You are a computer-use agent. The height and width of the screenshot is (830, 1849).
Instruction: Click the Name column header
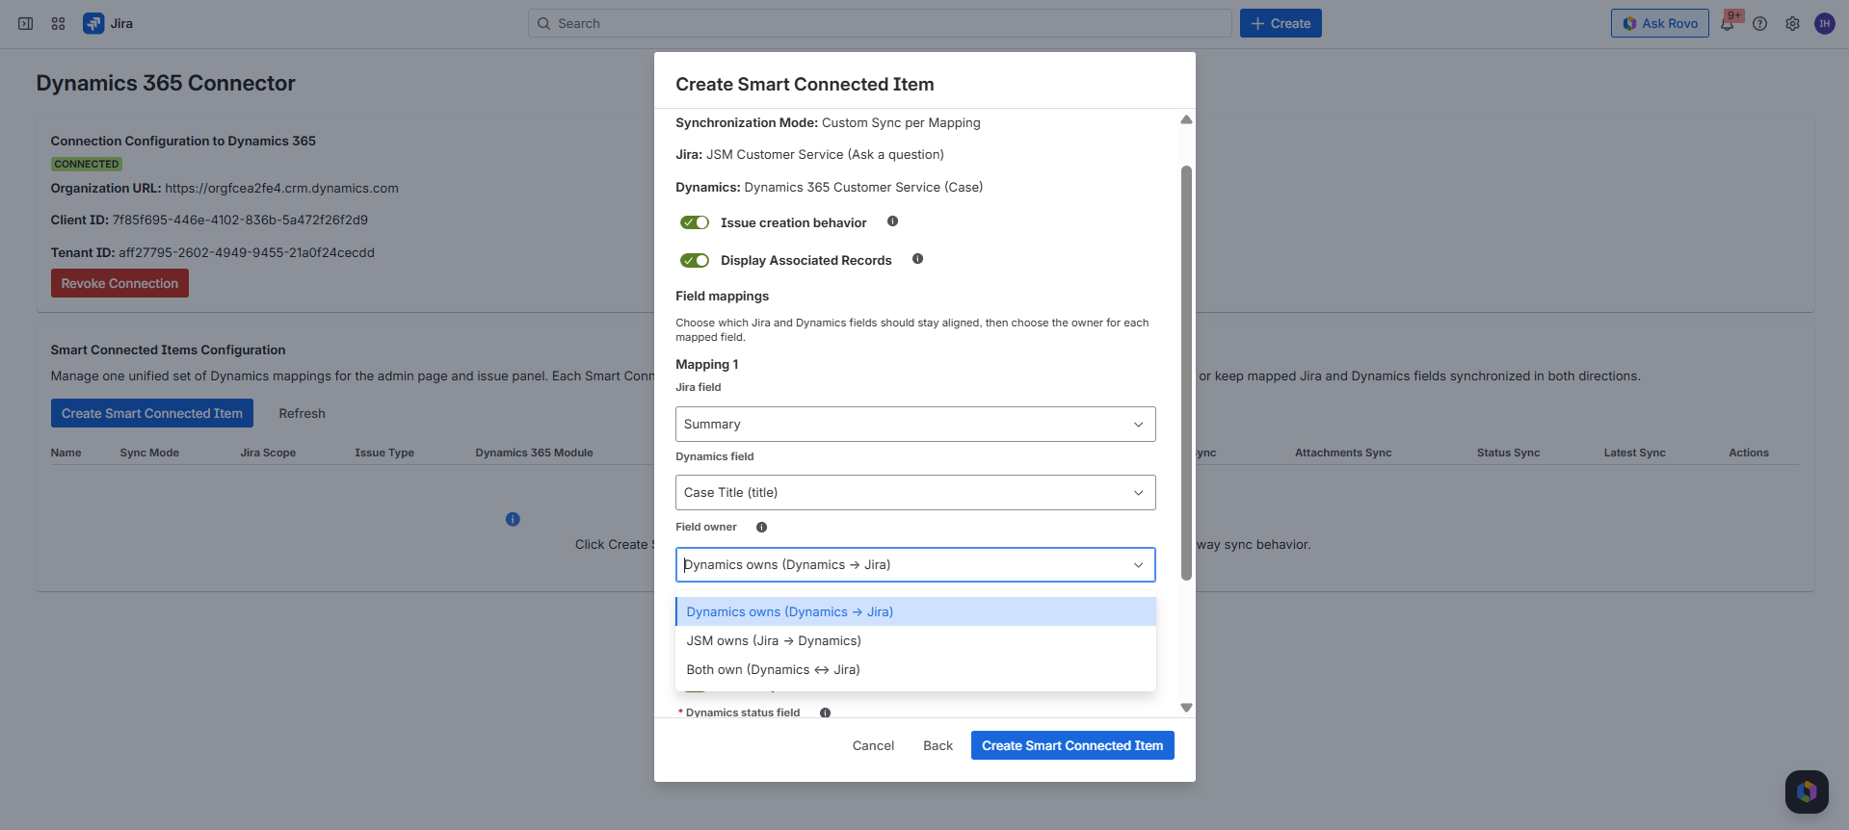click(66, 453)
